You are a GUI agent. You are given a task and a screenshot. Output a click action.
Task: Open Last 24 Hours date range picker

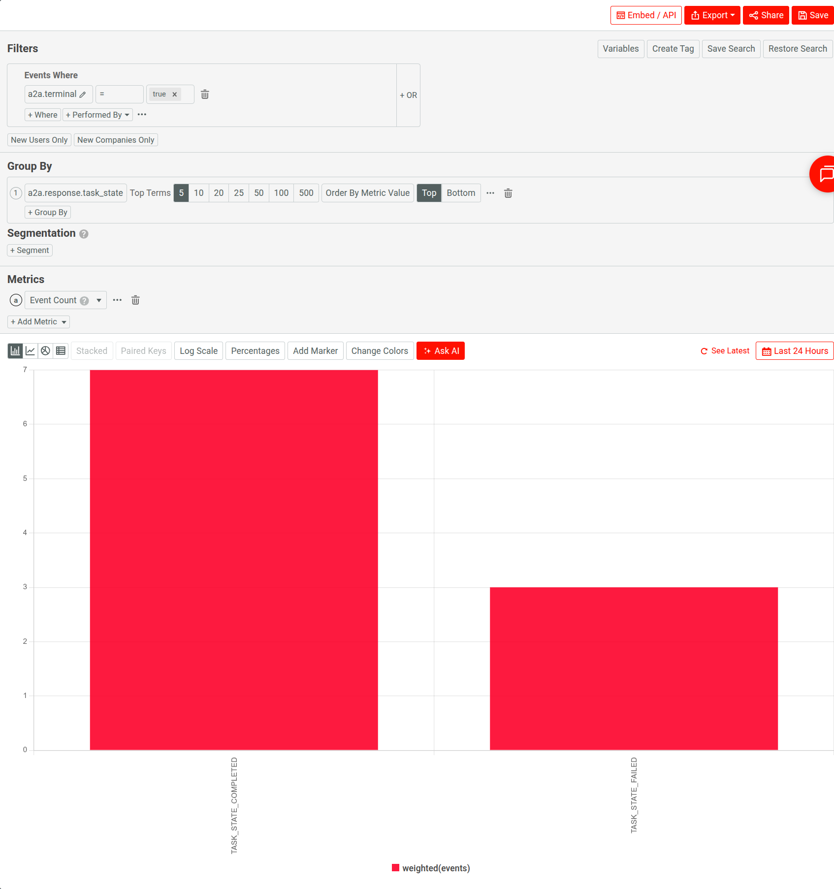pyautogui.click(x=795, y=351)
